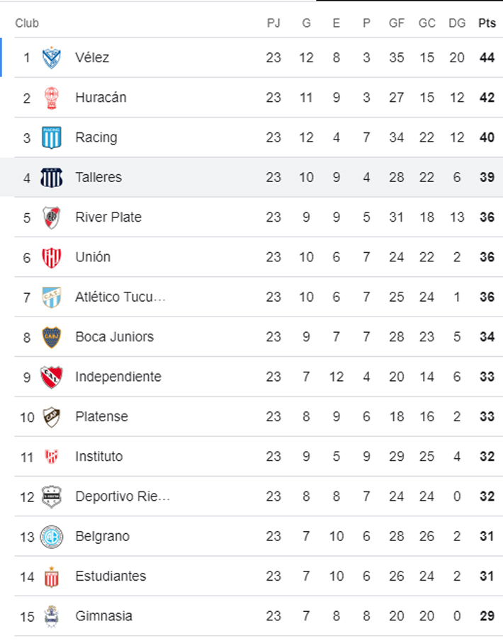Click the Talleres striped crest icon
Image resolution: width=503 pixels, height=643 pixels.
[x=51, y=177]
